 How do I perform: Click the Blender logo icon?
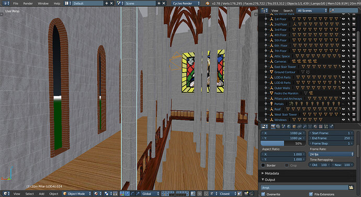point(207,4)
